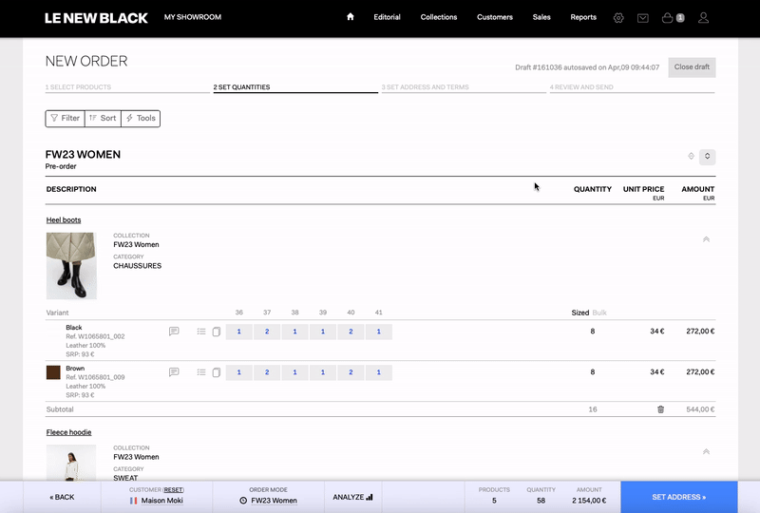Open the Fleece hoodie product link
Screen dimensions: 760x513
click(x=68, y=432)
